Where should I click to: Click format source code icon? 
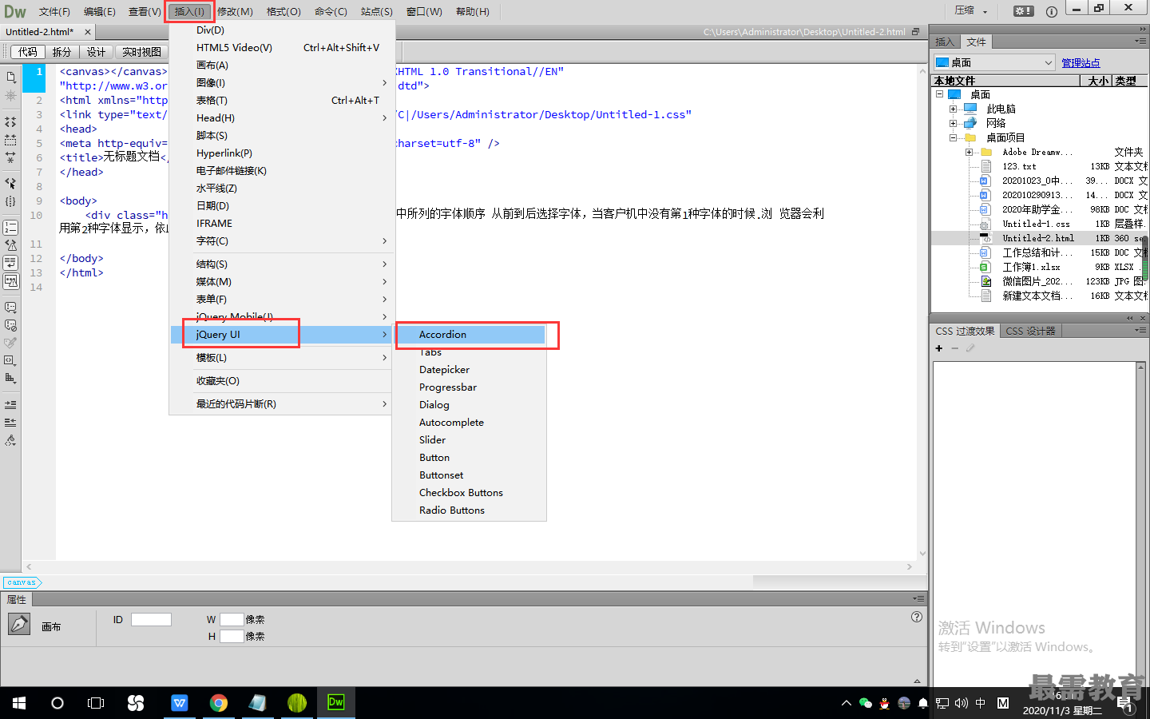10,440
